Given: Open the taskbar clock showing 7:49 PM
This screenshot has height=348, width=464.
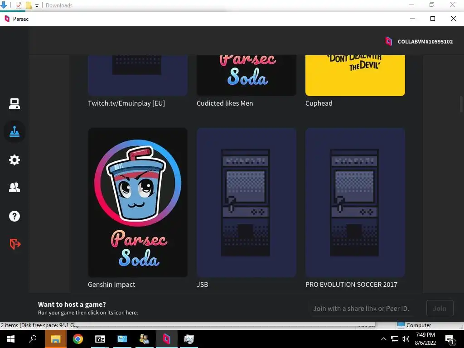Looking at the screenshot, I should 425,339.
